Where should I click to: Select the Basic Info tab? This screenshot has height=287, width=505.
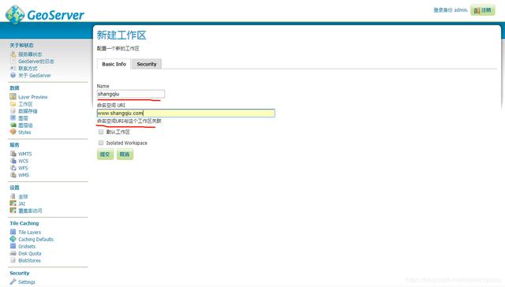pyautogui.click(x=114, y=64)
